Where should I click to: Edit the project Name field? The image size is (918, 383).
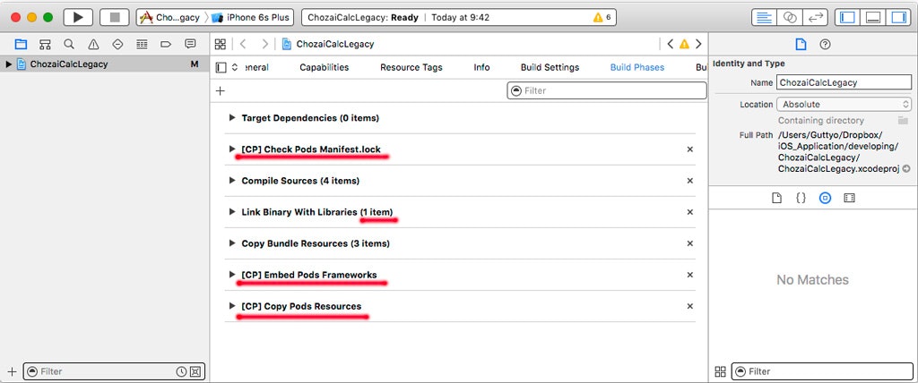pos(844,82)
